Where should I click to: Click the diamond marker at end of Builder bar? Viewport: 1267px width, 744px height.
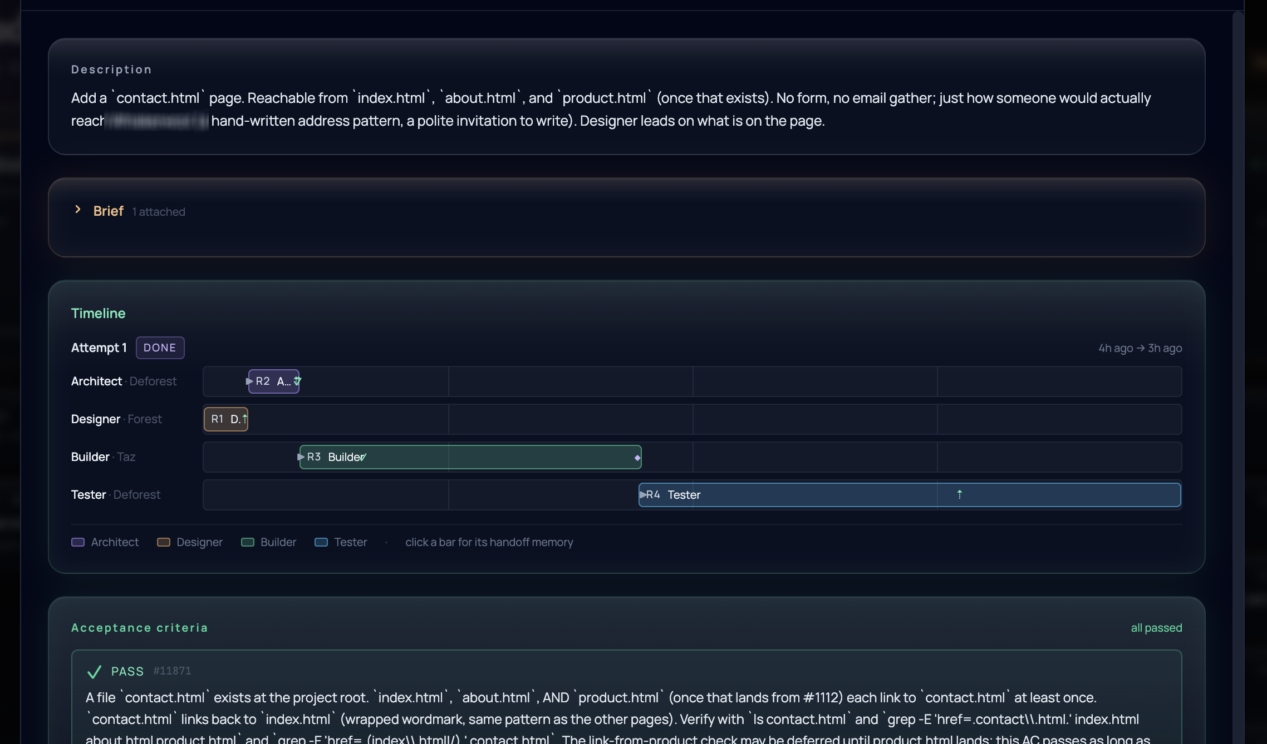[x=637, y=458]
